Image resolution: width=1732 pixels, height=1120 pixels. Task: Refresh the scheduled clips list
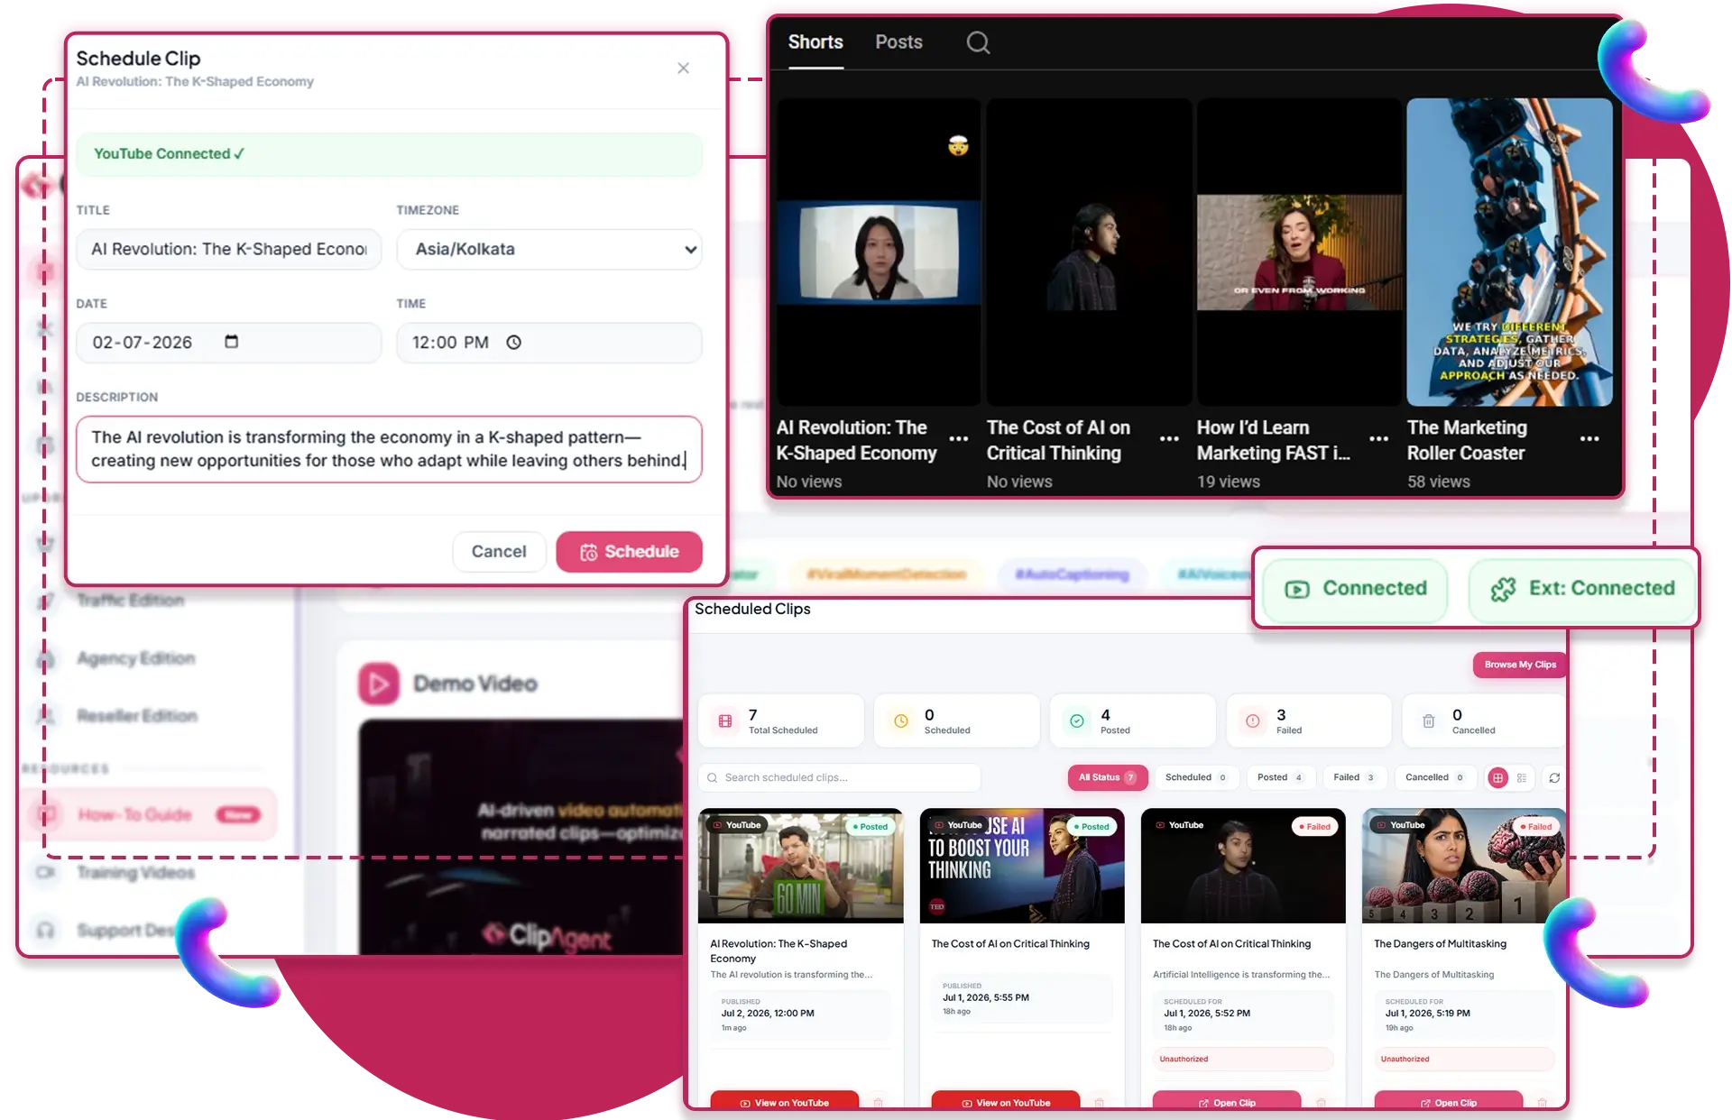pyautogui.click(x=1554, y=777)
